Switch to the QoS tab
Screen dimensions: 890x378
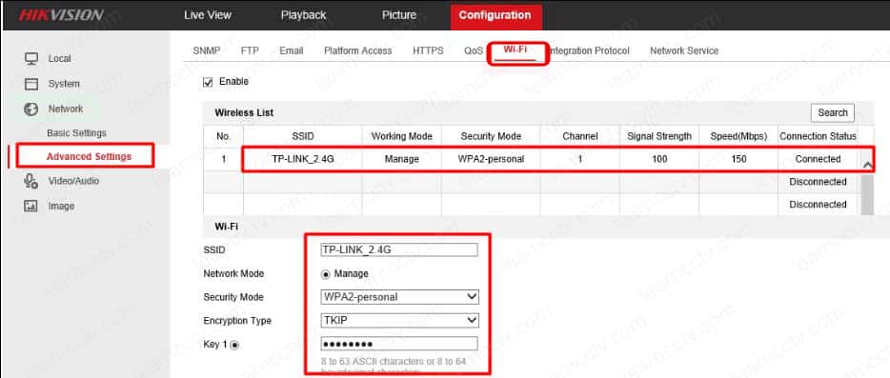474,51
